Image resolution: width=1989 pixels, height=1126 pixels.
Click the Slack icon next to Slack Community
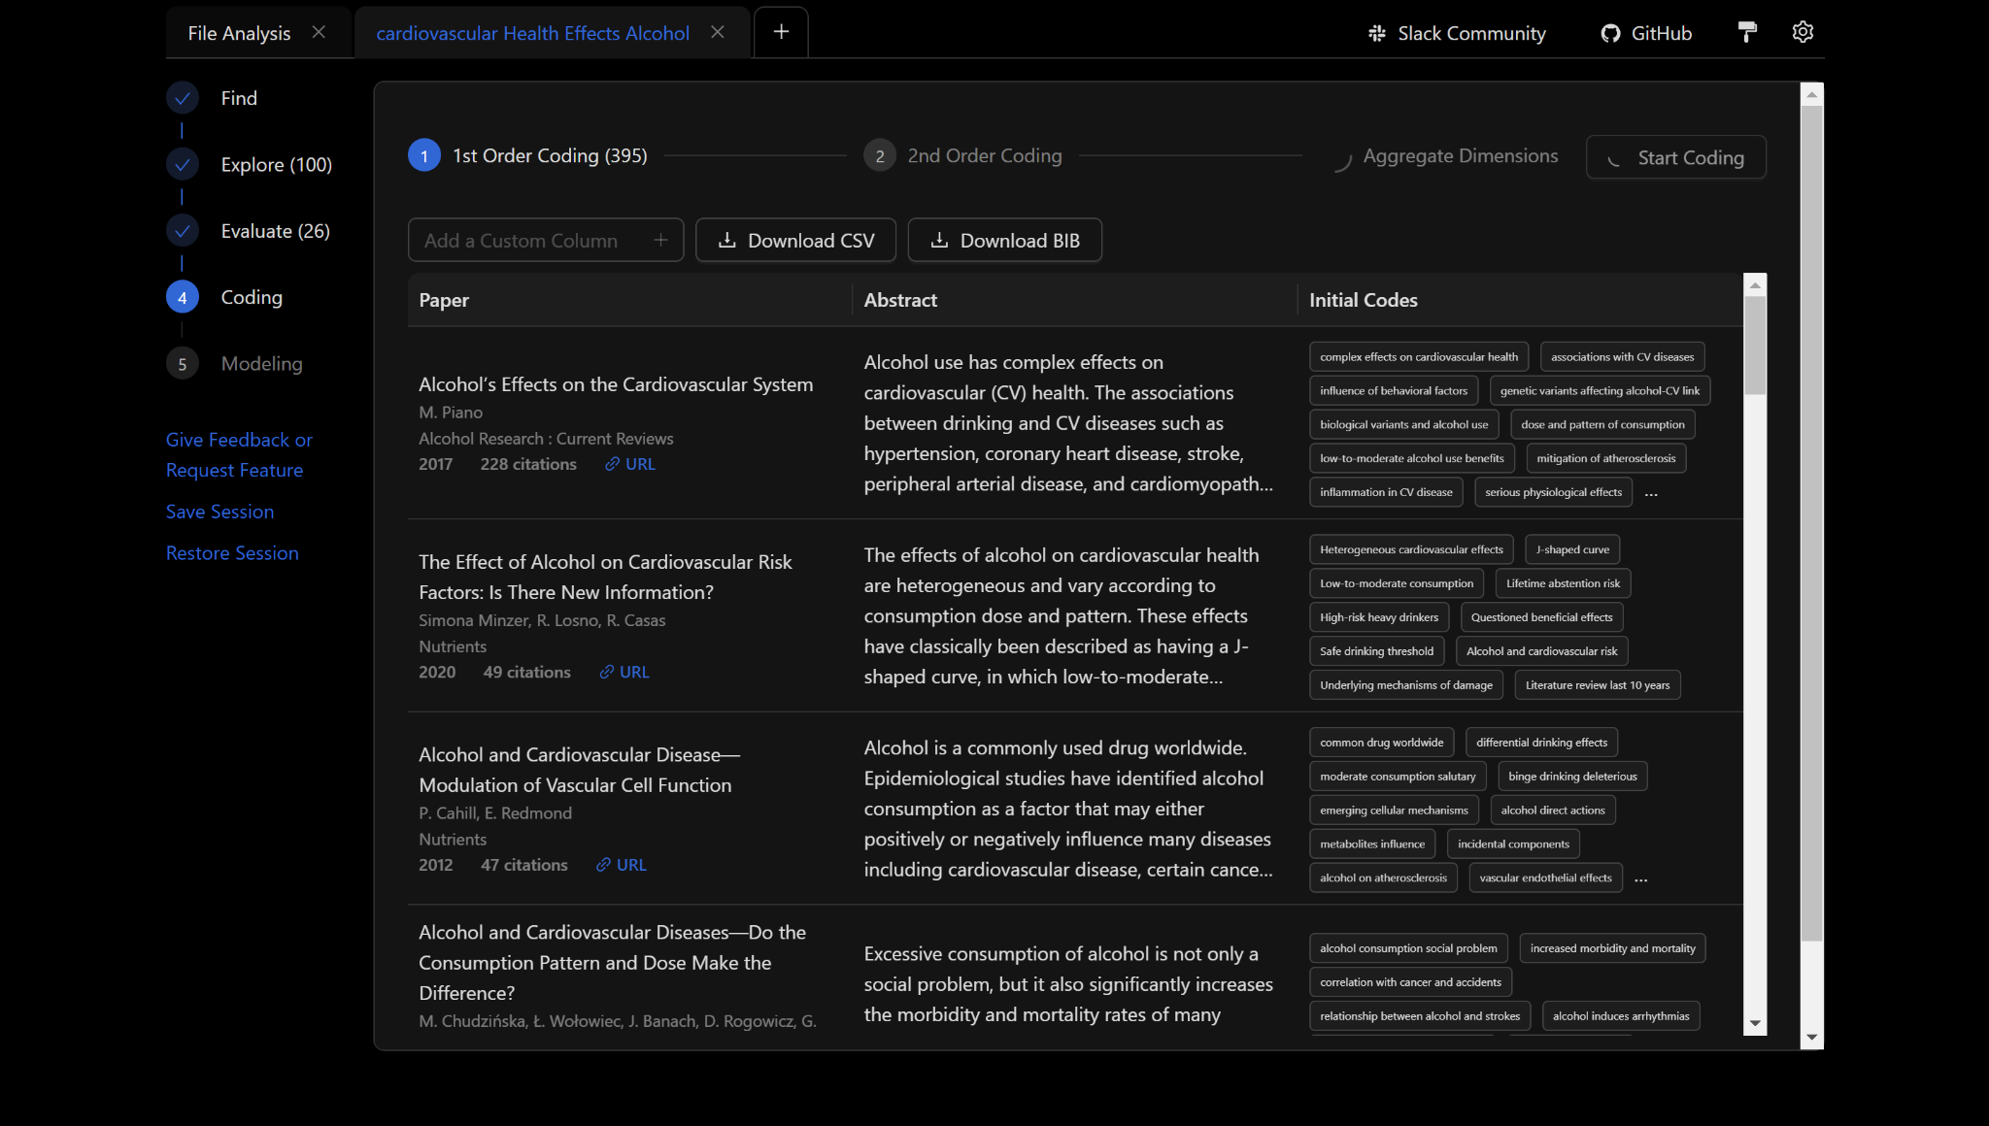click(x=1377, y=33)
